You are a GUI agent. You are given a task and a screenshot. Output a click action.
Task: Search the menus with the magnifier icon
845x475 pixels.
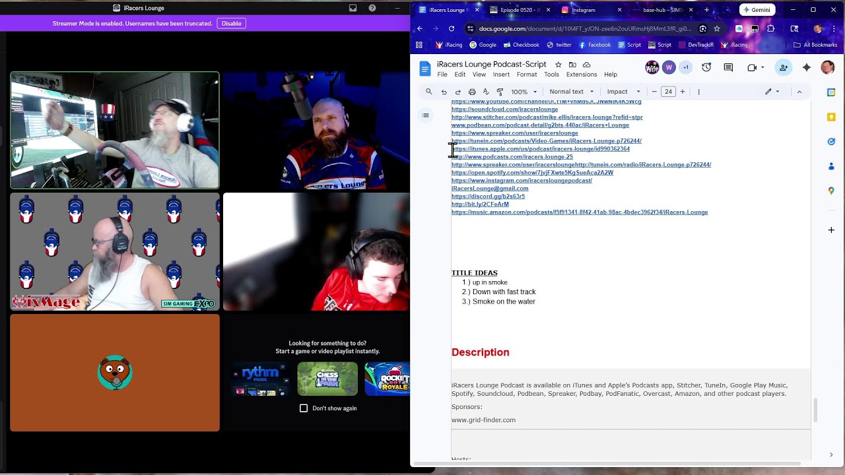(429, 92)
